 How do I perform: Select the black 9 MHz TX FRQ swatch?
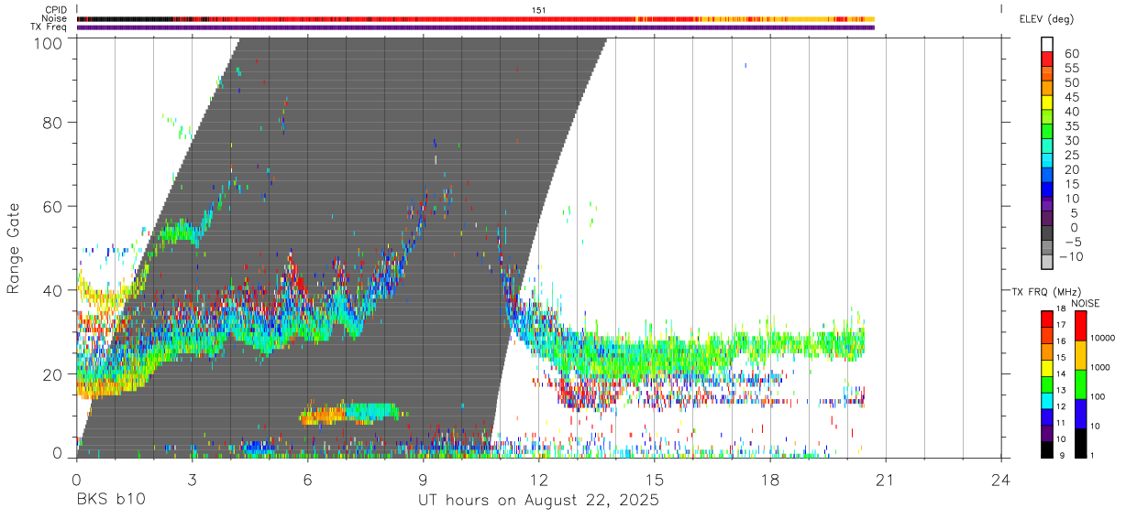point(1047,450)
